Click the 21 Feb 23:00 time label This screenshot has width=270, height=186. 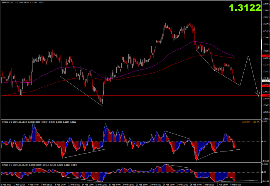142,185
